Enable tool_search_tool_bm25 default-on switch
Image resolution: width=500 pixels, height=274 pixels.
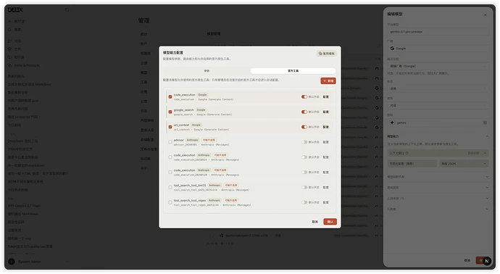[304, 187]
